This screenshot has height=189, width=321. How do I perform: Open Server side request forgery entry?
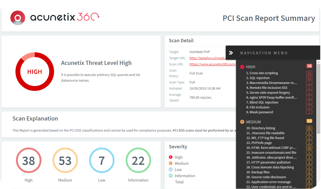268,92
